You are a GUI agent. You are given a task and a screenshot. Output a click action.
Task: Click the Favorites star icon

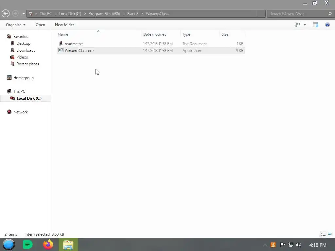coord(9,36)
